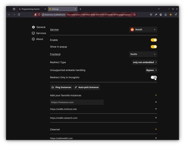Click the Service link label
The image size is (185, 146).
(54, 30)
